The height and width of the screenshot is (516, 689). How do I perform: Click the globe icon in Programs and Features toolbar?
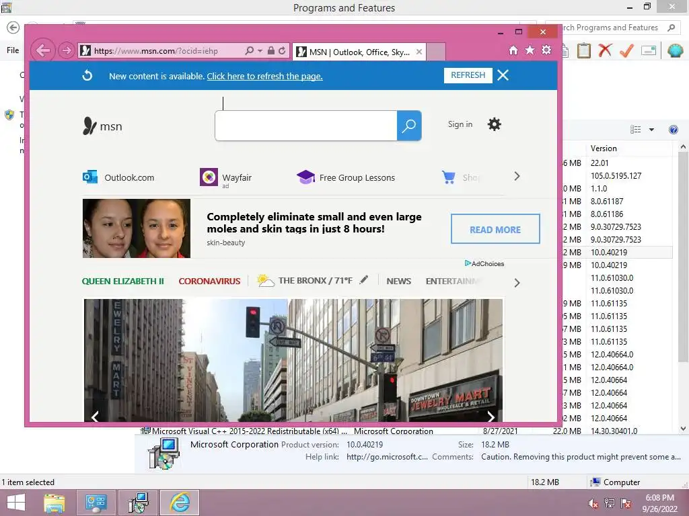675,50
